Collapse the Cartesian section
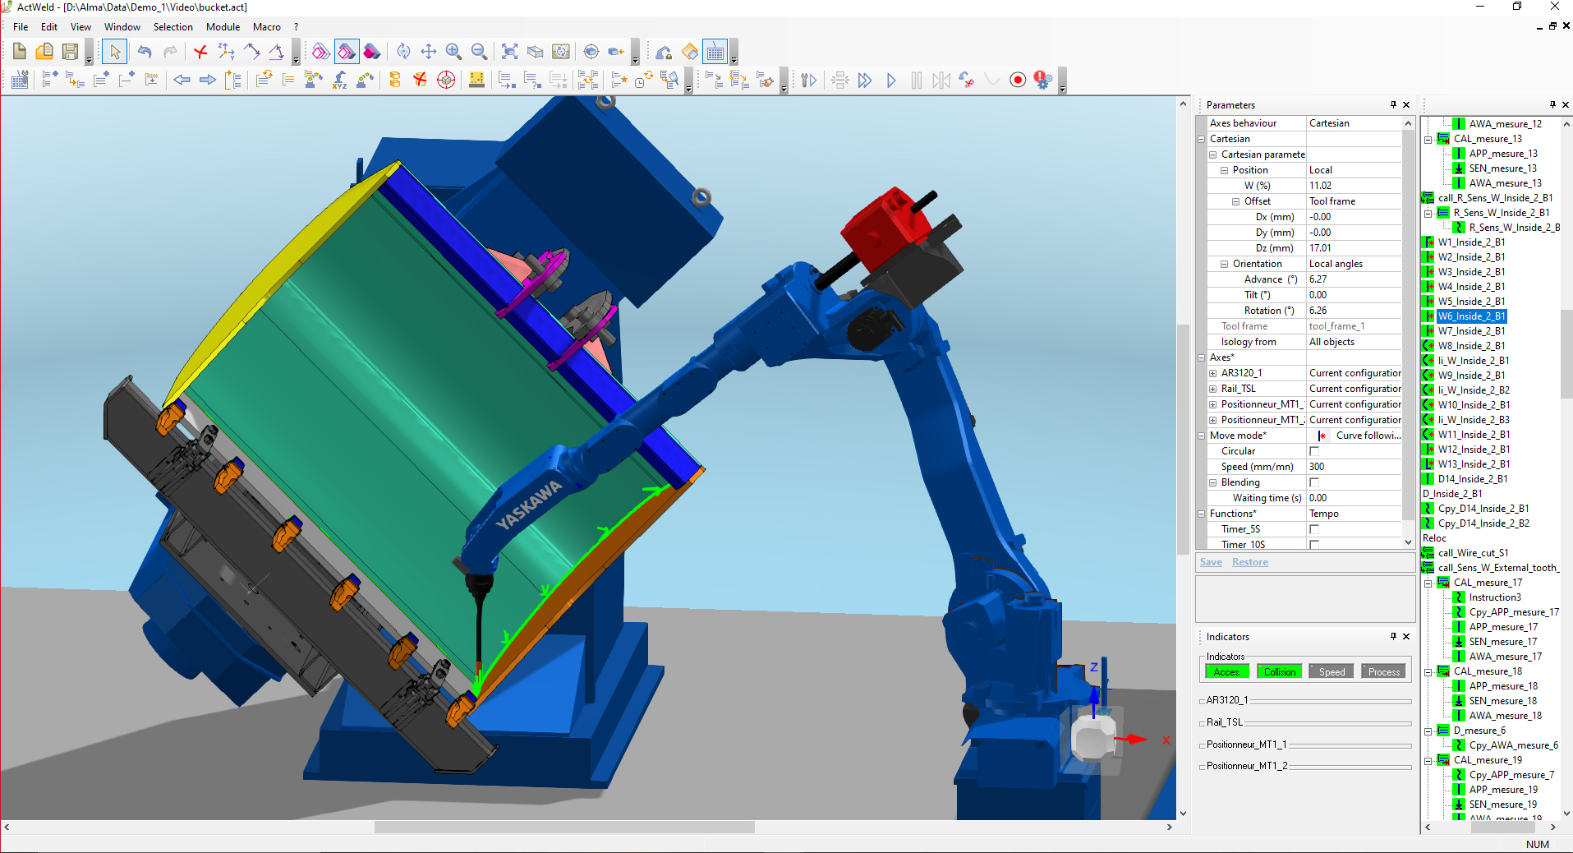This screenshot has height=853, width=1573. pos(1202,139)
